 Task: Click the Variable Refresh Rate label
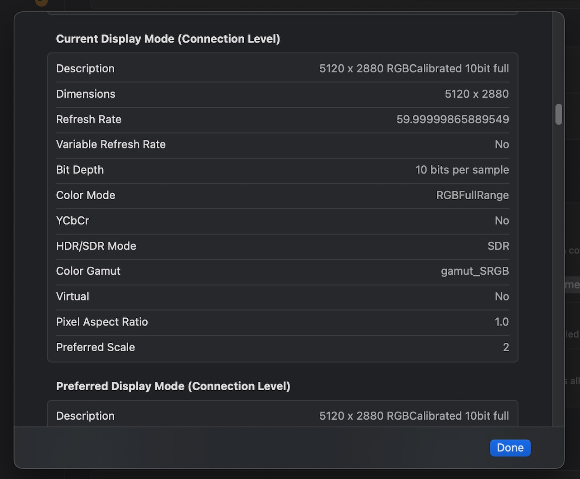(x=111, y=144)
